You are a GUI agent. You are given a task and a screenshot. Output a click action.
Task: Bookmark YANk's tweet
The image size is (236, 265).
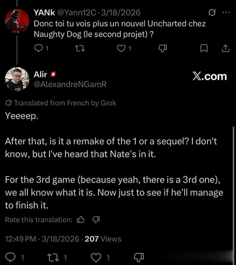204,49
